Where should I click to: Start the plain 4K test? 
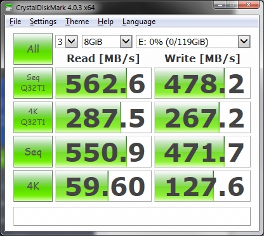coord(33,186)
